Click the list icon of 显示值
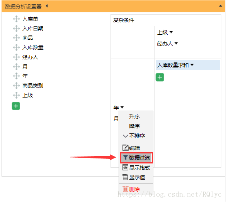Viewport: 226px width, 202px height. 125,177
